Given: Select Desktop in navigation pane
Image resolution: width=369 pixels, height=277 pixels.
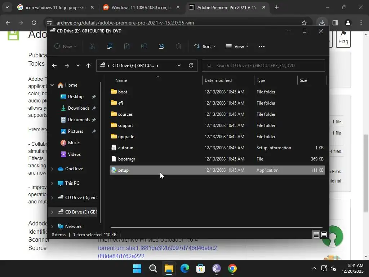Looking at the screenshot, I should (76, 97).
